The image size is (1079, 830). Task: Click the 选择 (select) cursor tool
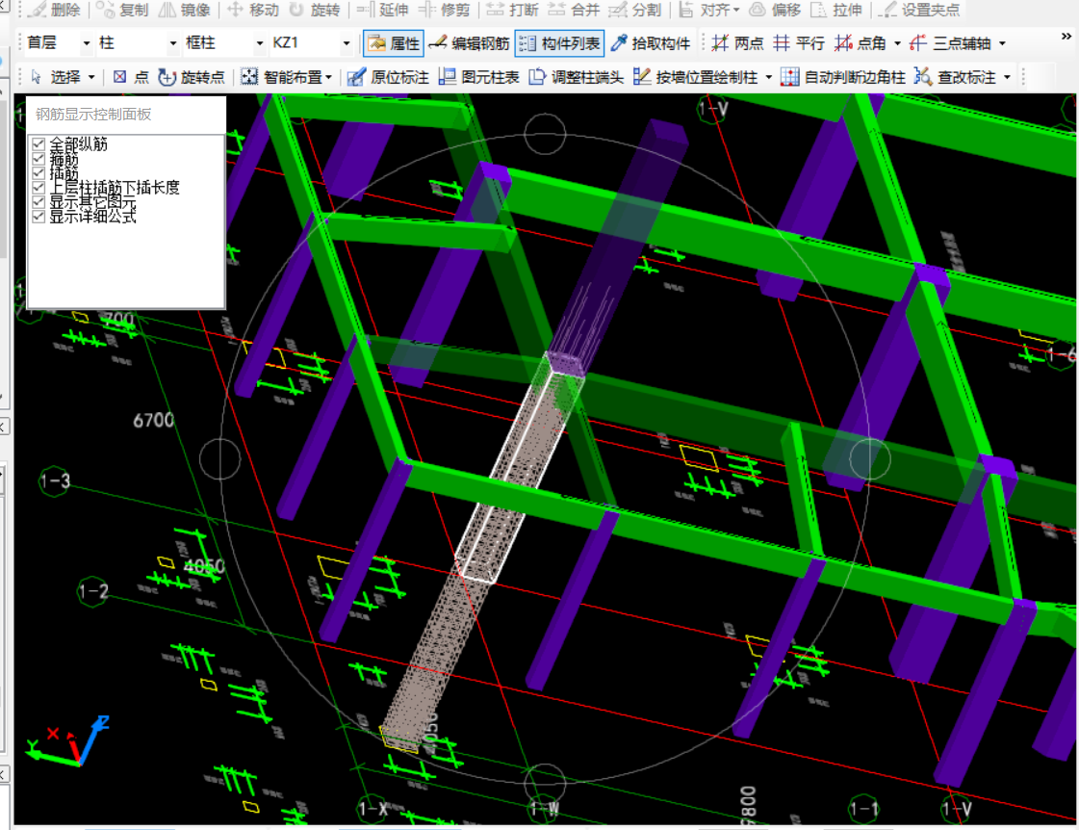56,77
